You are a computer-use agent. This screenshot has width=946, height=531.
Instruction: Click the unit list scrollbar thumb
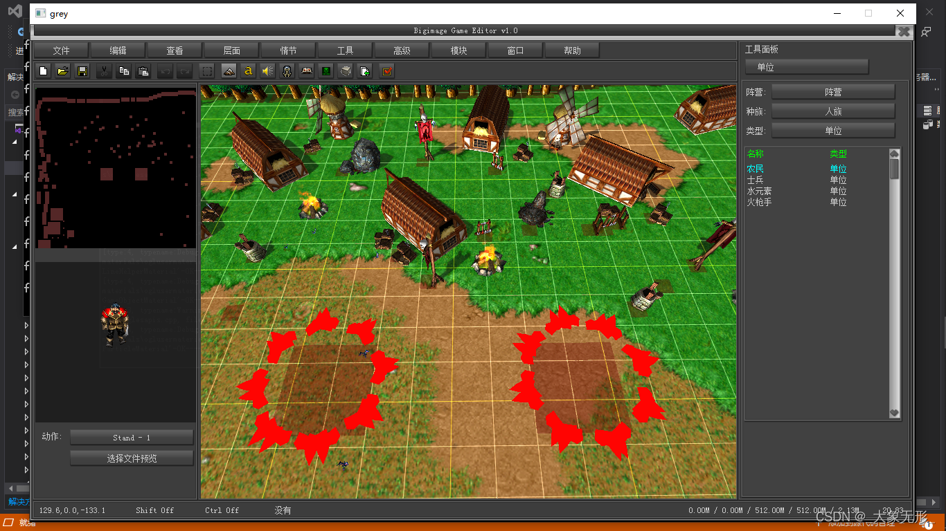click(x=894, y=169)
